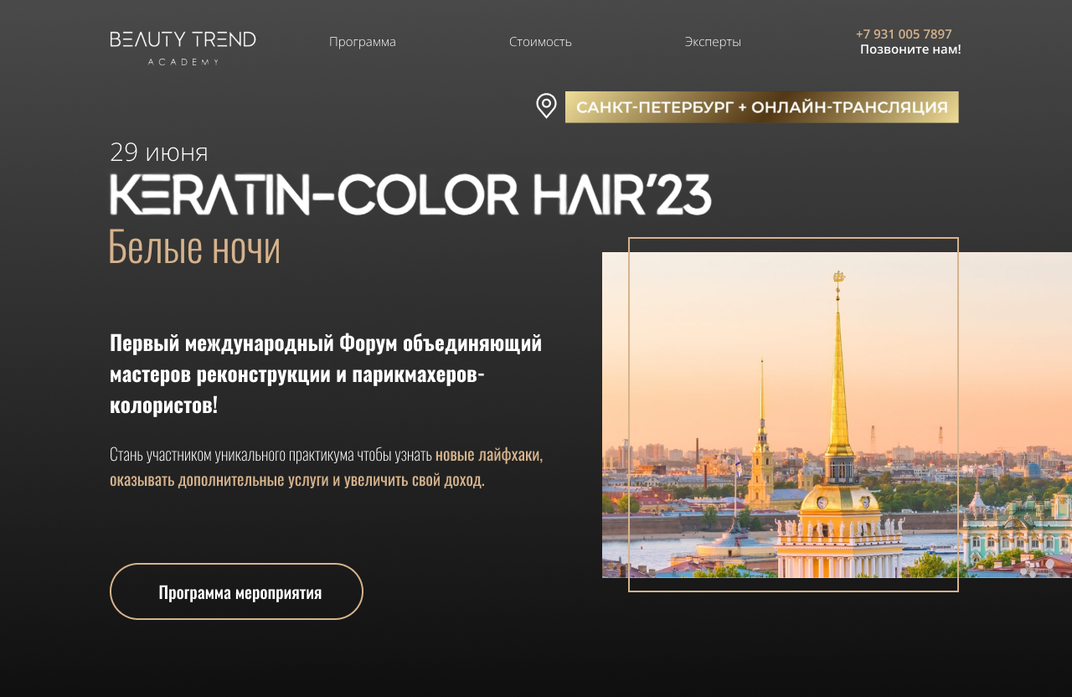Click the Позвоните нам! link
The height and width of the screenshot is (697, 1072).
[910, 49]
